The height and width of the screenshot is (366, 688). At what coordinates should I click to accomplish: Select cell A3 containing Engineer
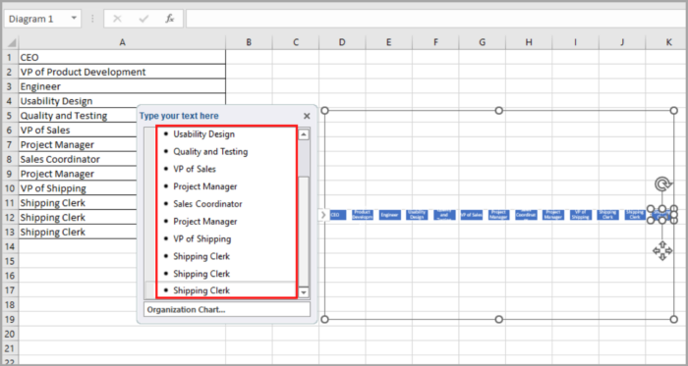point(122,86)
